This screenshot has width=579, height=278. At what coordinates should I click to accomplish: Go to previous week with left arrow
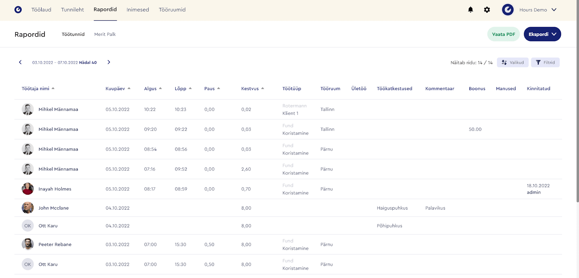[20, 62]
